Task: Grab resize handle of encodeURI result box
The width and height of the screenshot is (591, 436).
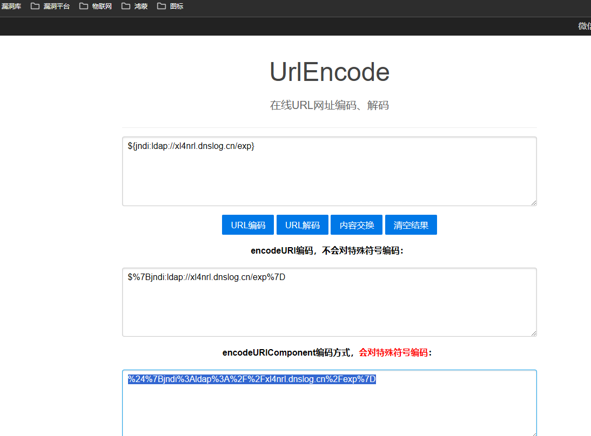Action: (534, 333)
